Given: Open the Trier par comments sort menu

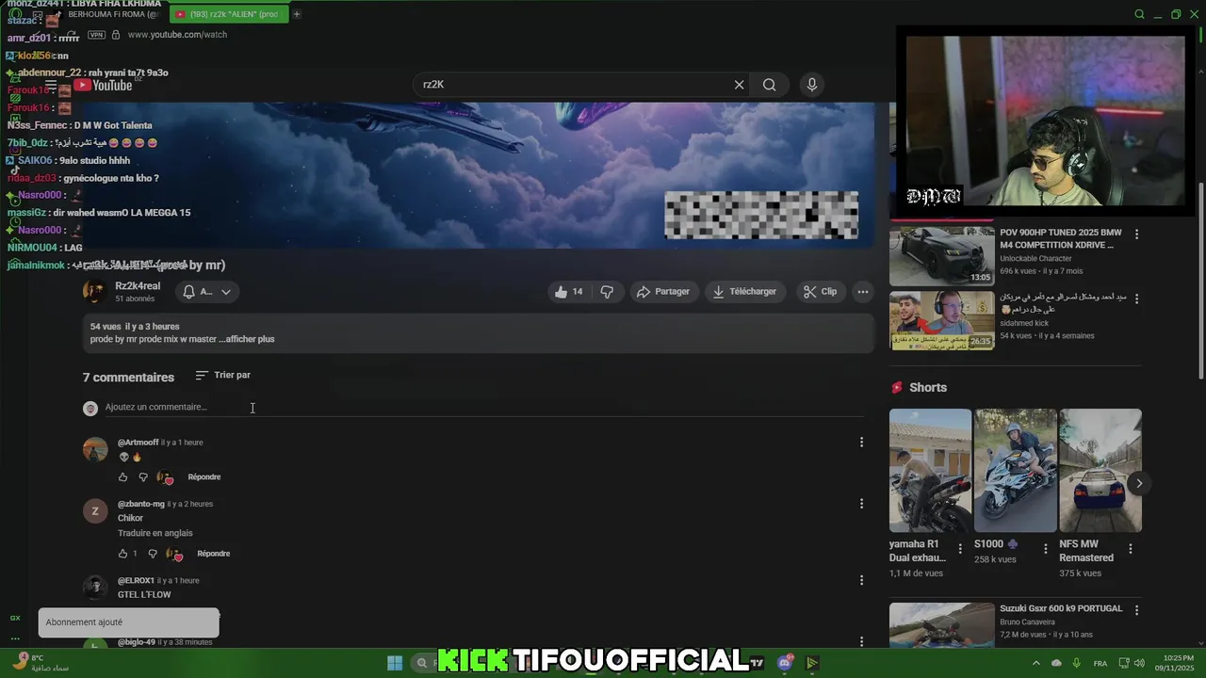Looking at the screenshot, I should click(x=223, y=375).
